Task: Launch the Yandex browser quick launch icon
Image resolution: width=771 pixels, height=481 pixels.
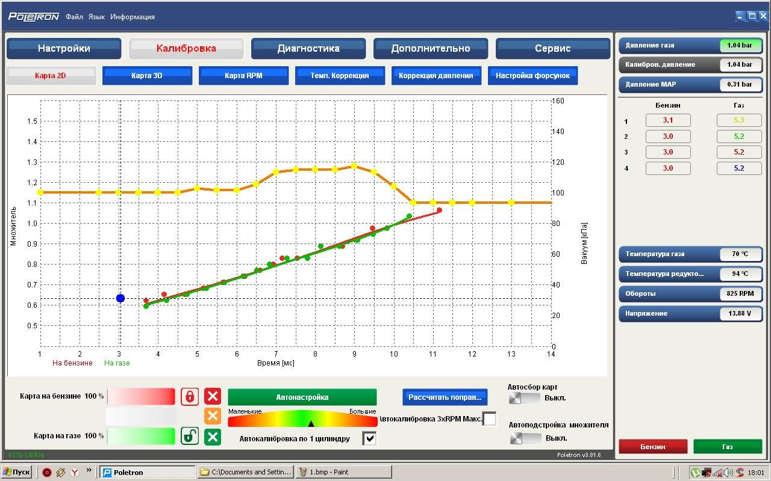Action: (75, 473)
